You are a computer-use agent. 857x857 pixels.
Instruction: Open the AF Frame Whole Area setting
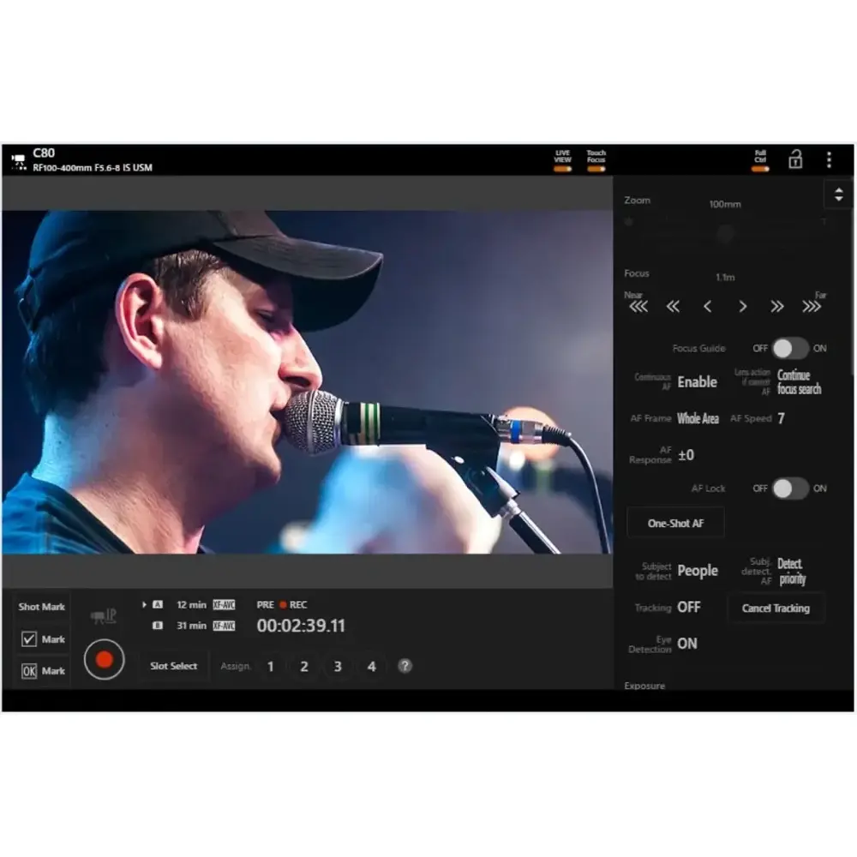click(698, 419)
